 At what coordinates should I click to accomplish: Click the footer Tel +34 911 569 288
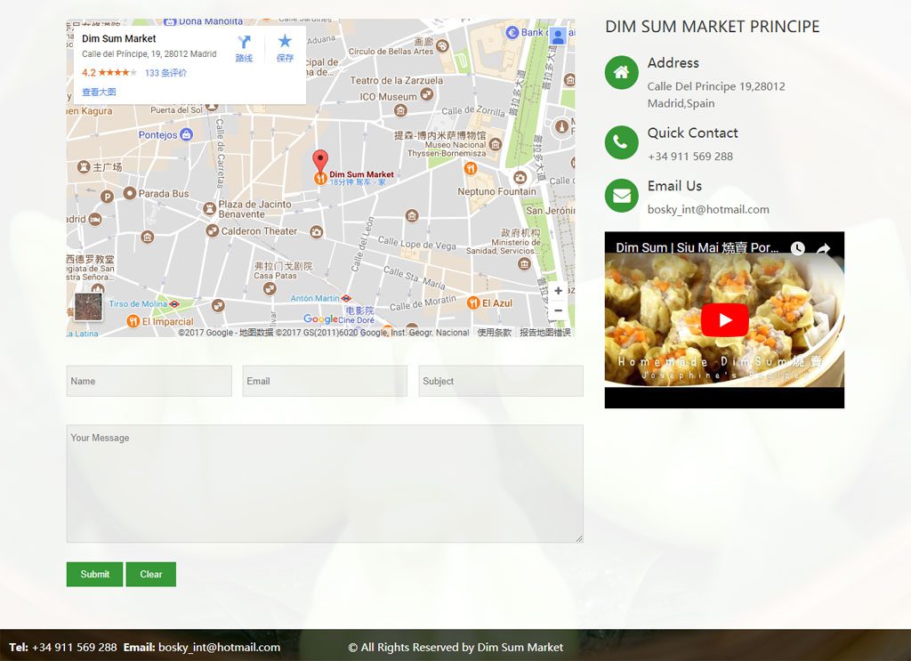click(x=63, y=647)
